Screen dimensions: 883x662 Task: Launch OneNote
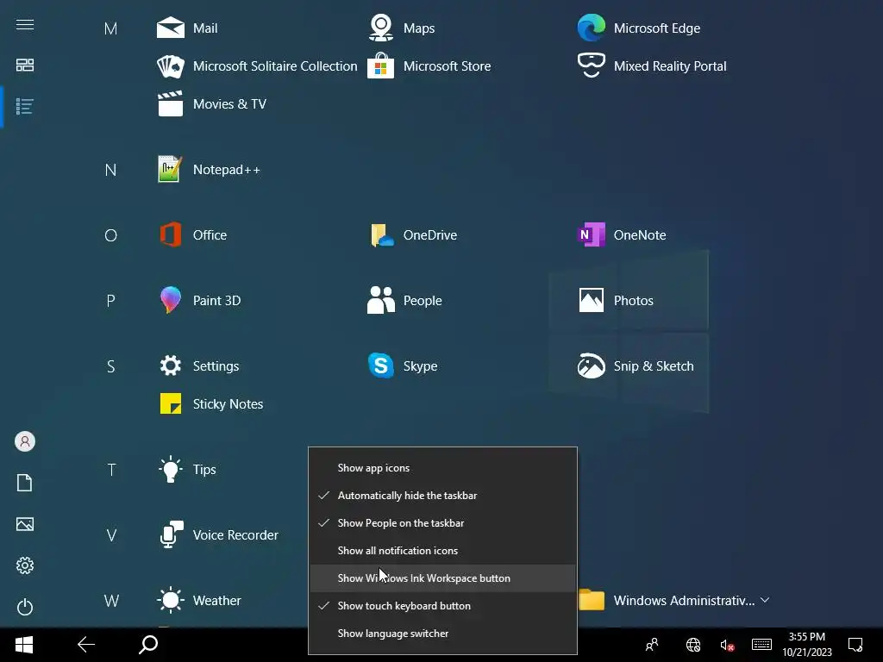click(x=622, y=234)
